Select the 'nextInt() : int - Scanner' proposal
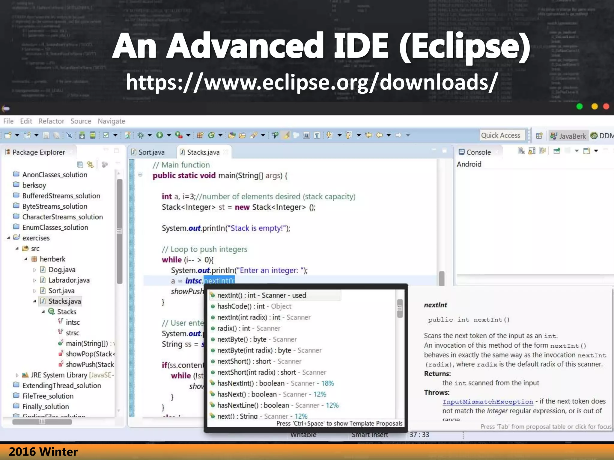This screenshot has width=614, height=460. pos(275,295)
